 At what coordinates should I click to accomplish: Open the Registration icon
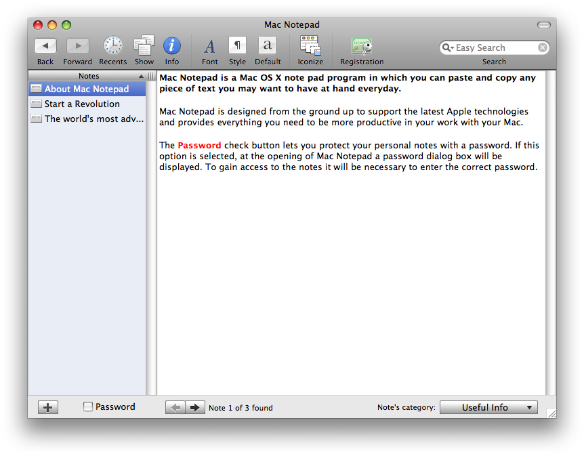362,46
